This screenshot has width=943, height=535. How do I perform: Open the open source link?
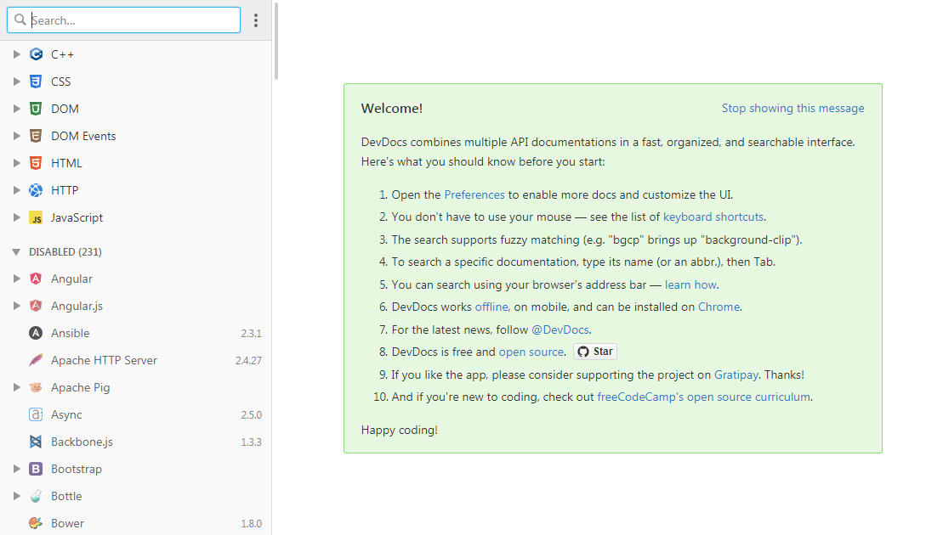click(531, 352)
